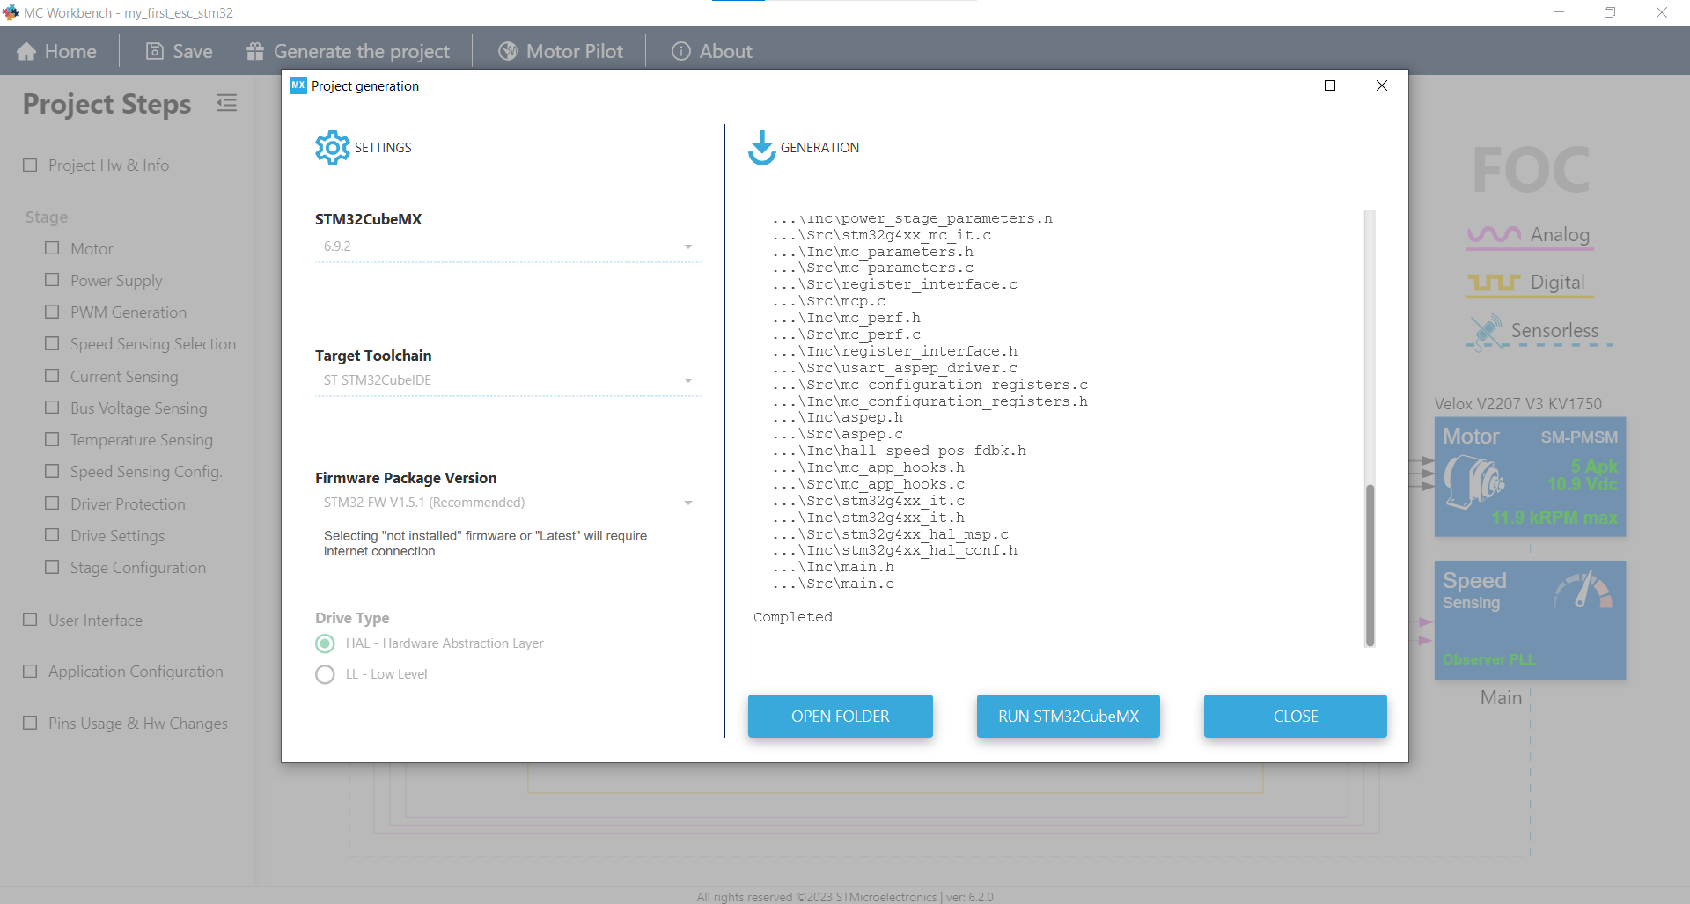Click the Save disk icon

pos(154,52)
